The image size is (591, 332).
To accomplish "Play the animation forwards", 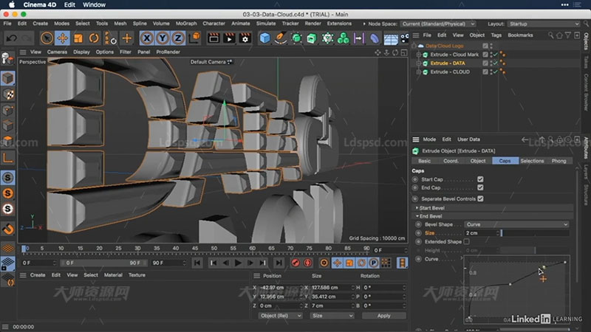I will click(238, 263).
